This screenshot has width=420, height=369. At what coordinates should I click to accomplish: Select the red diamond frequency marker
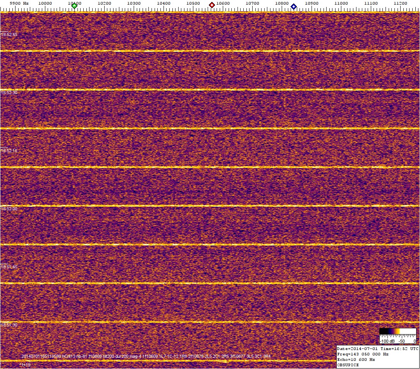[212, 5]
